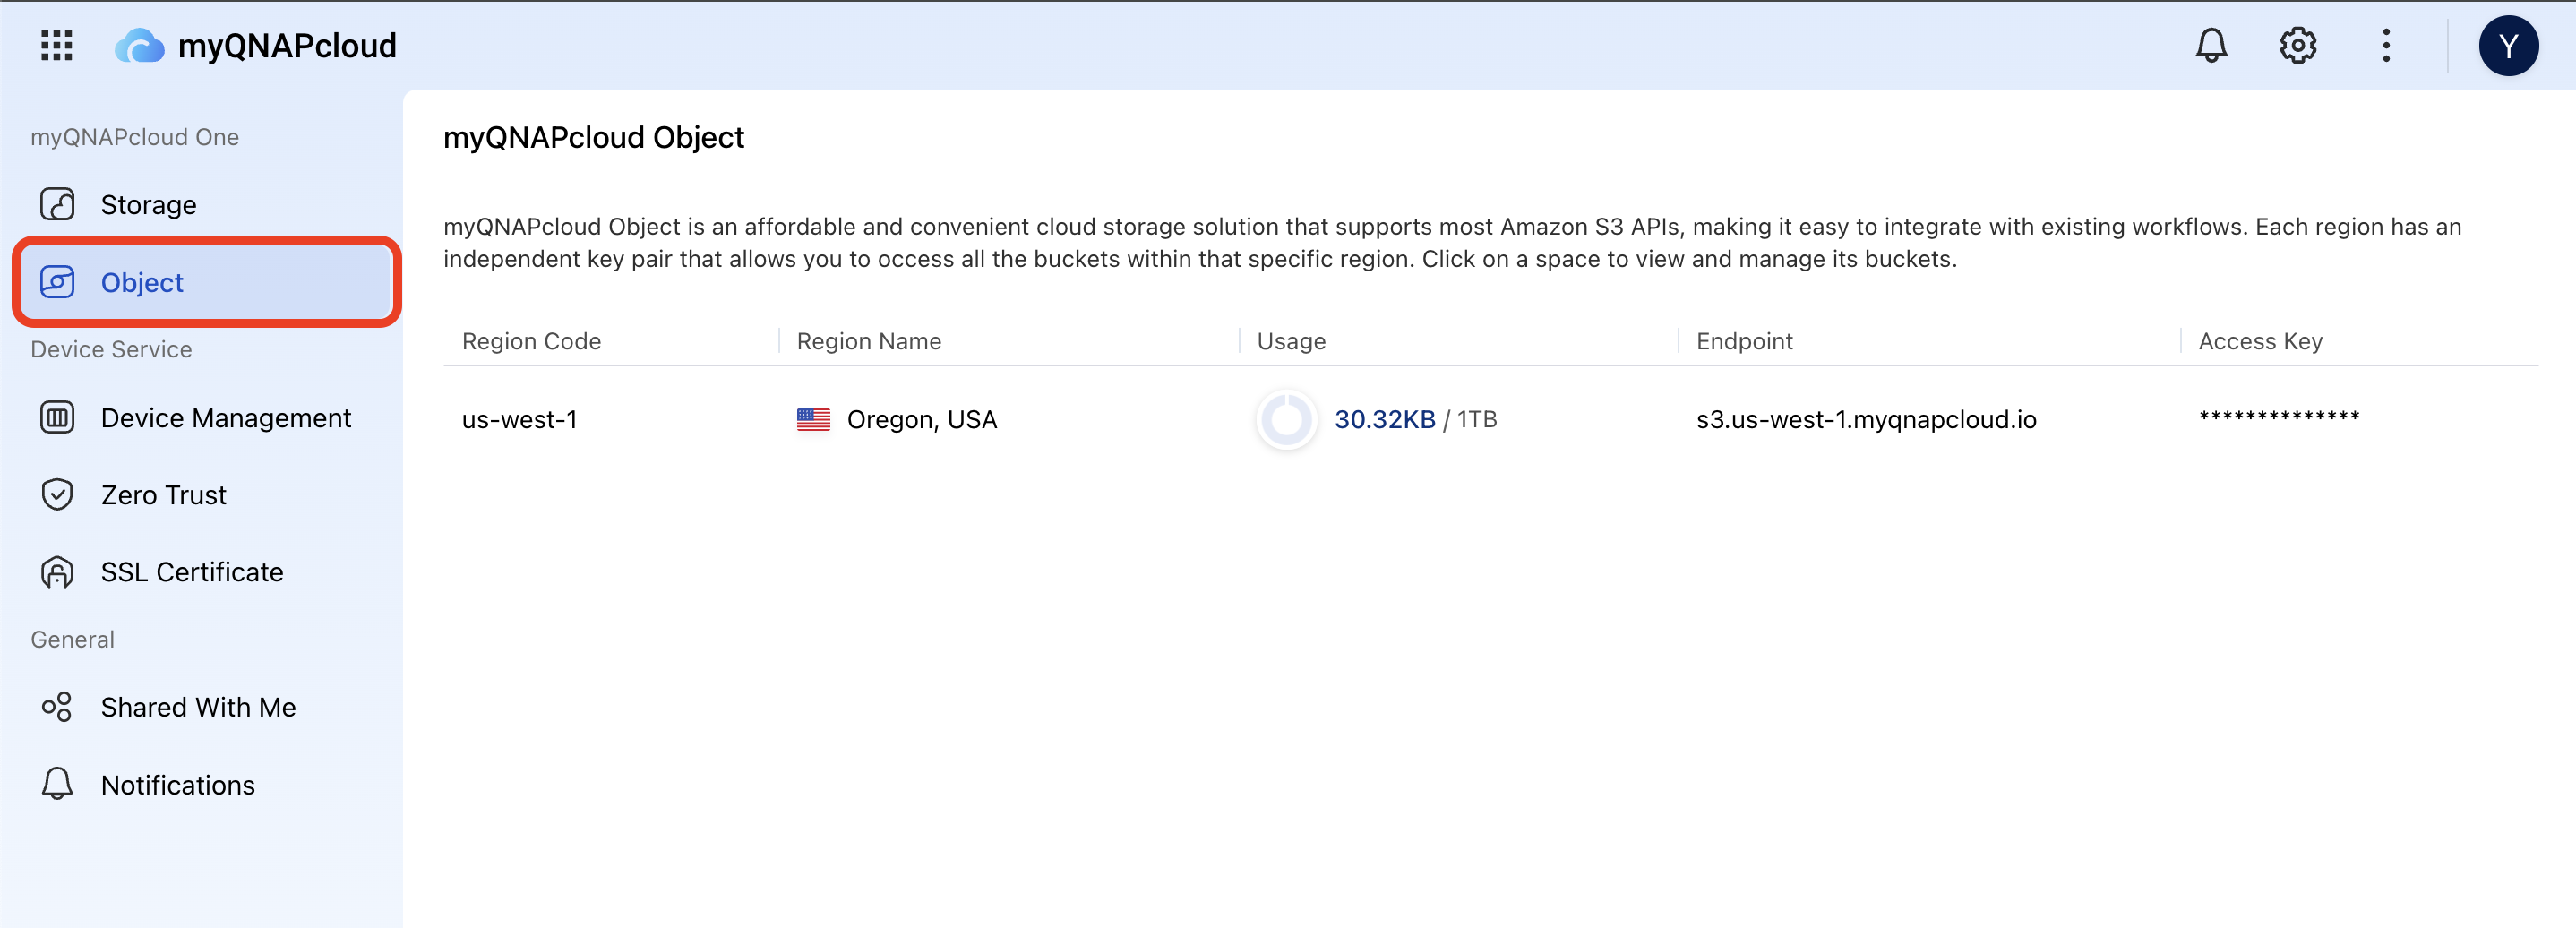Click the SSL Certificate icon
The width and height of the screenshot is (2576, 928).
coord(58,571)
